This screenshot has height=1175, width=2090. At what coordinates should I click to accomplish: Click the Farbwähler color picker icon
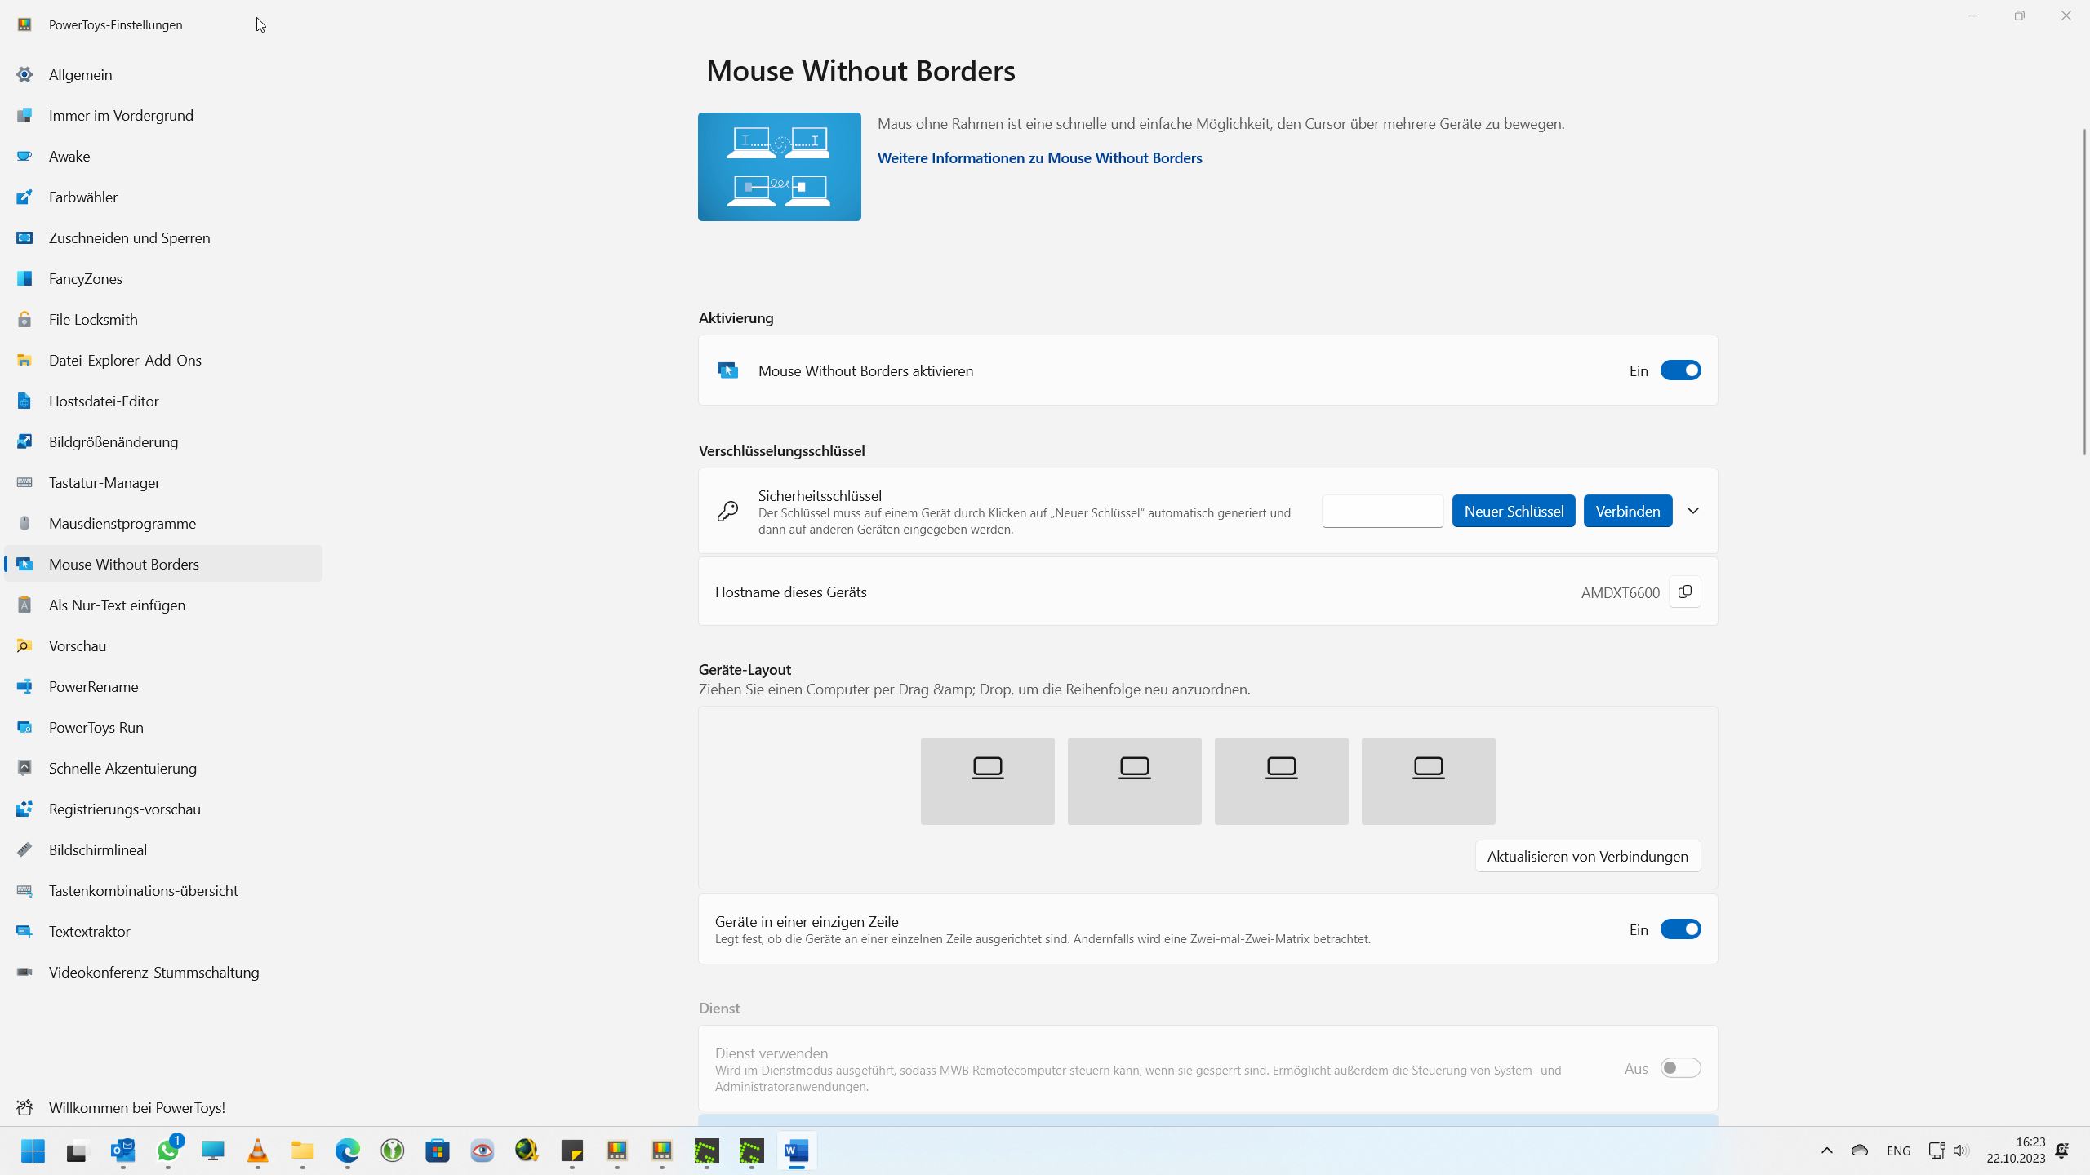pyautogui.click(x=24, y=197)
